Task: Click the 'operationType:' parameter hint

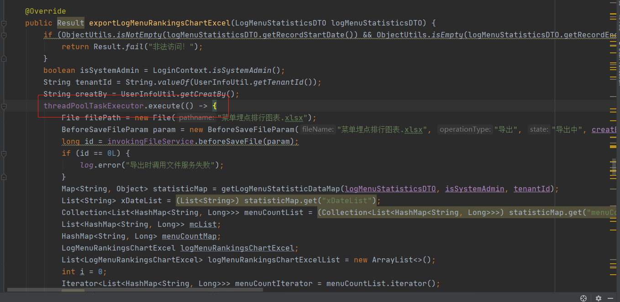Action: point(465,129)
